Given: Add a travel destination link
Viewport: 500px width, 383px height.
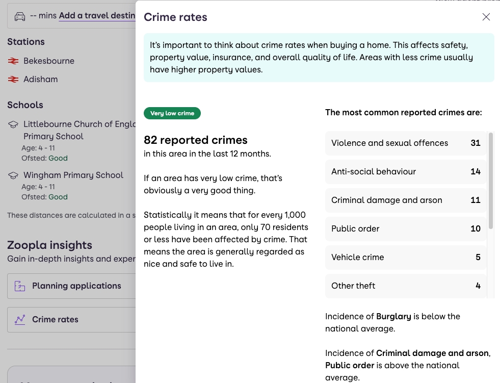Looking at the screenshot, I should point(97,16).
